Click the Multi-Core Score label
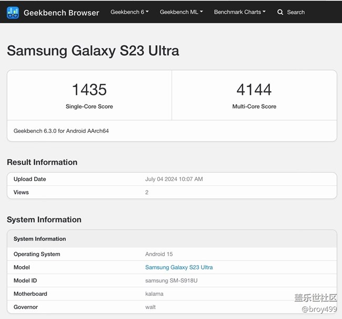The image size is (342, 319). coord(254,107)
